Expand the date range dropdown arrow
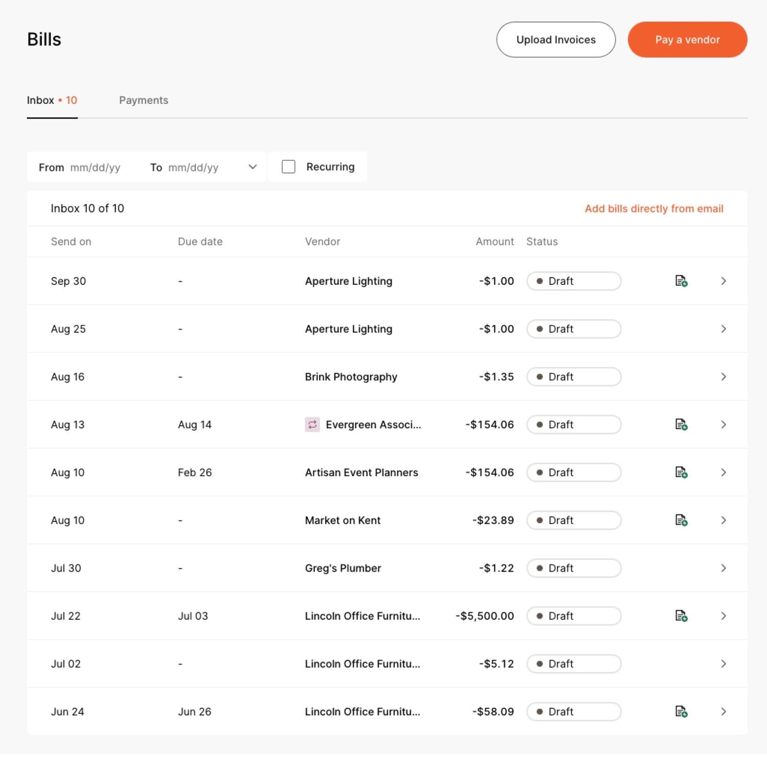This screenshot has width=767, height=767. pyautogui.click(x=253, y=167)
